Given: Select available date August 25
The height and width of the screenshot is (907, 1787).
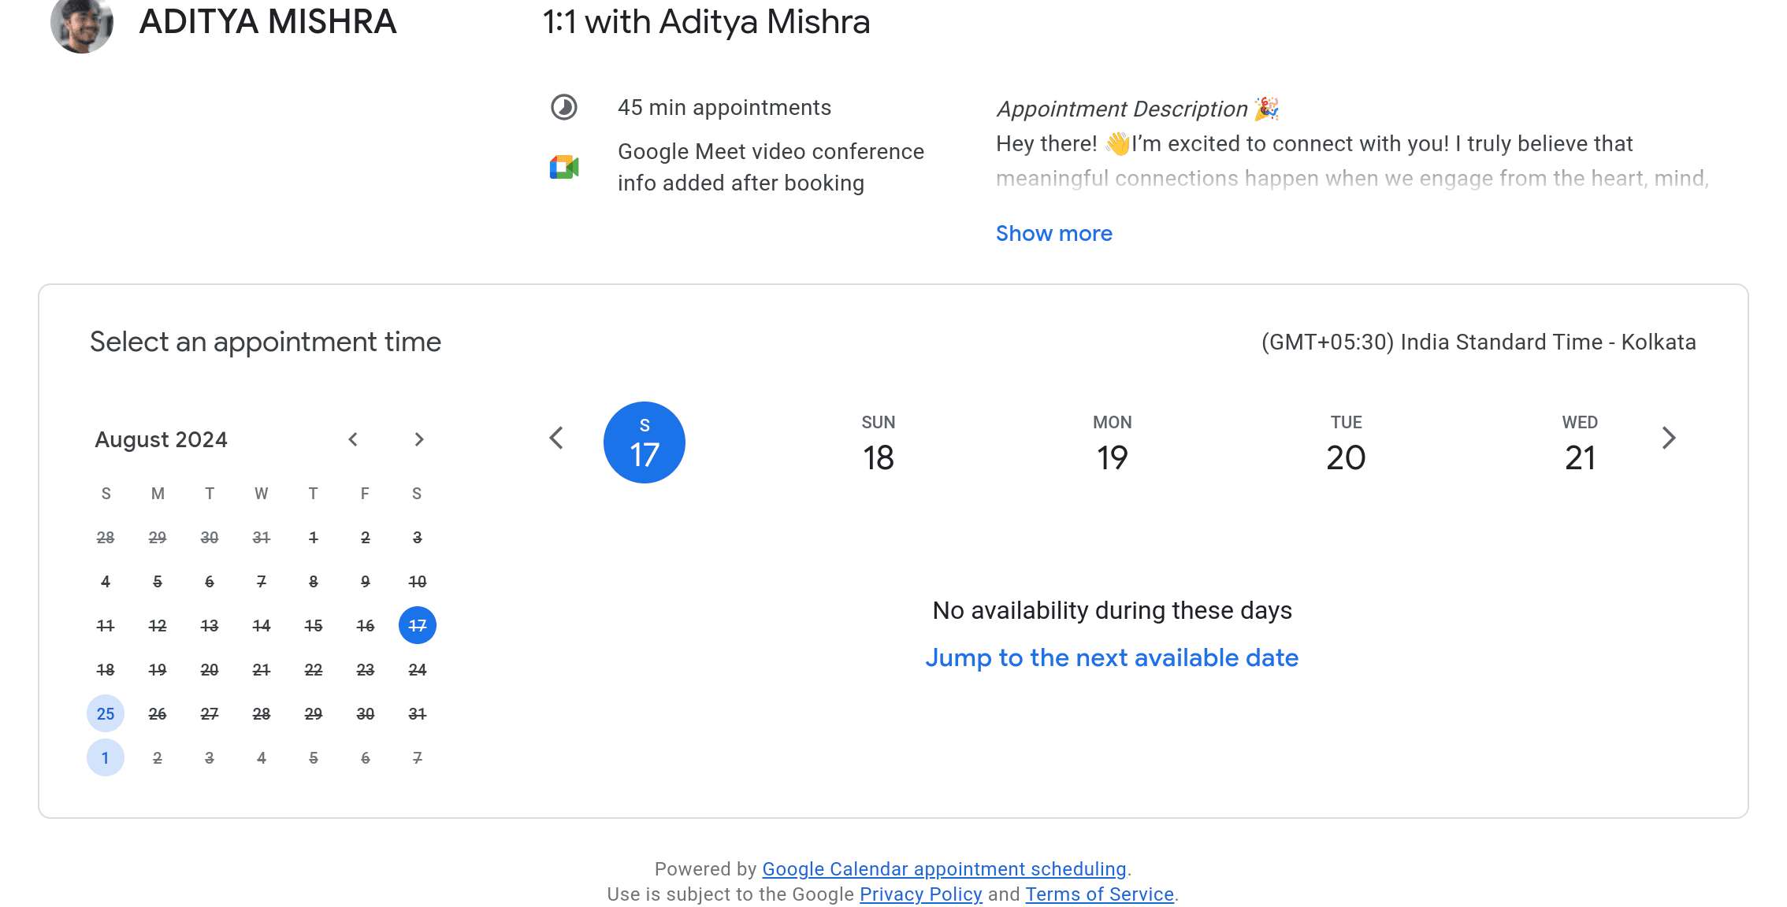Looking at the screenshot, I should coord(106,713).
